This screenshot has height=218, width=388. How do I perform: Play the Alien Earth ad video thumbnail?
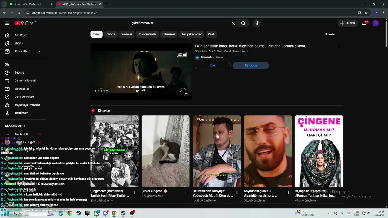141,72
